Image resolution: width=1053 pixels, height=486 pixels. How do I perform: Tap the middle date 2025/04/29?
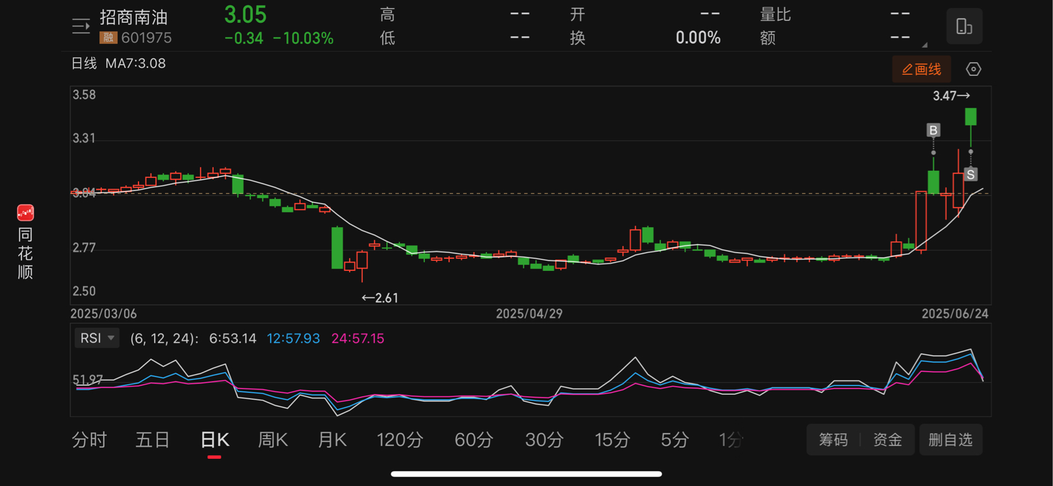click(529, 314)
